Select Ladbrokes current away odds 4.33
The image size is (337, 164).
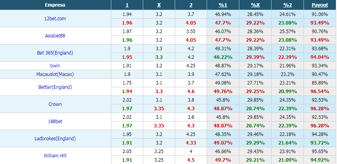191,143
